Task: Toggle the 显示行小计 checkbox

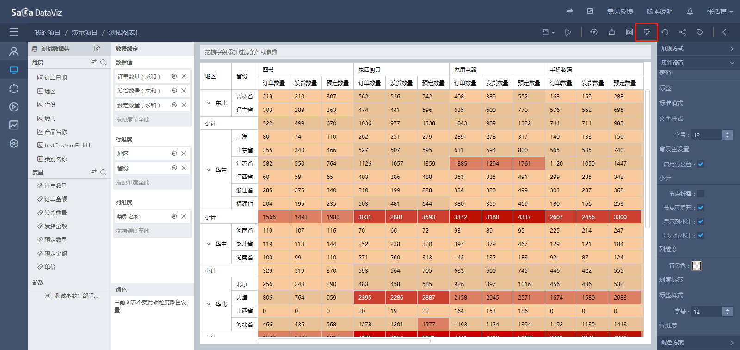Action: pyautogui.click(x=701, y=235)
